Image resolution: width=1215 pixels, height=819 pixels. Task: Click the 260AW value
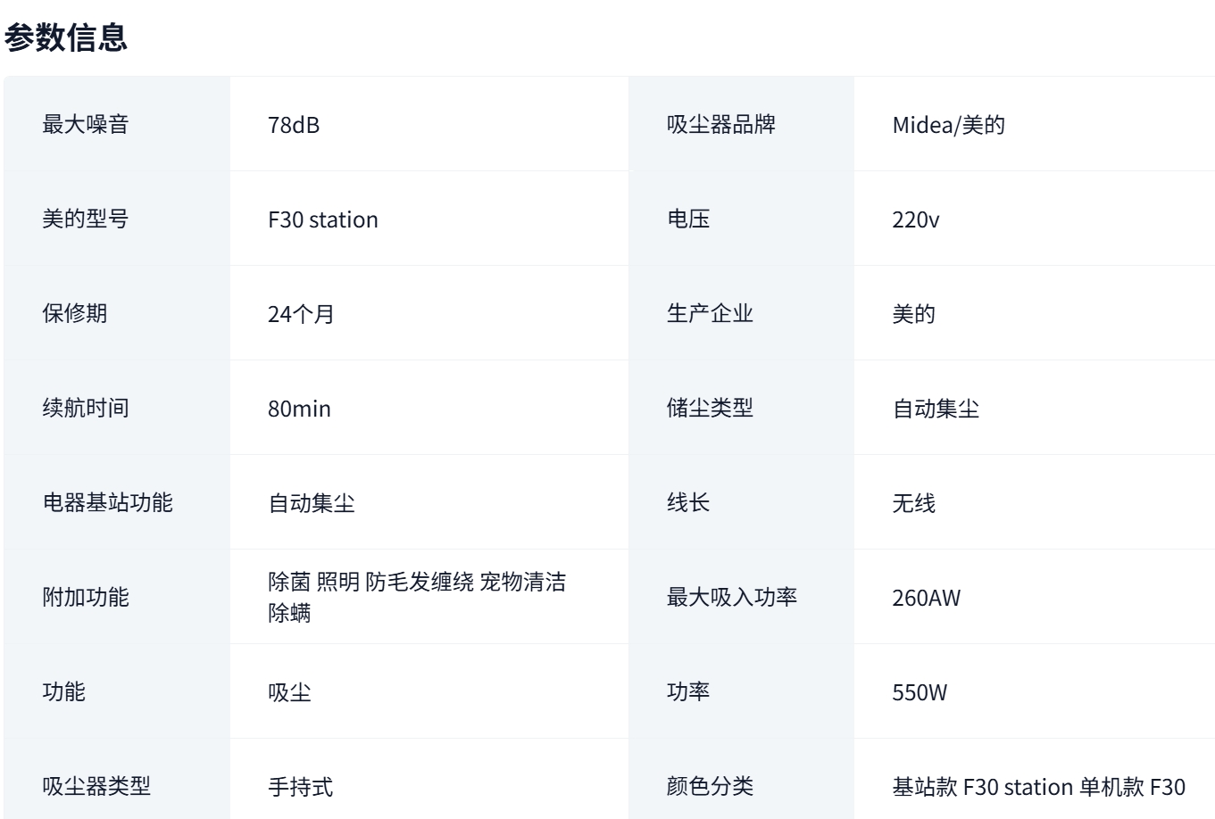pyautogui.click(x=927, y=598)
